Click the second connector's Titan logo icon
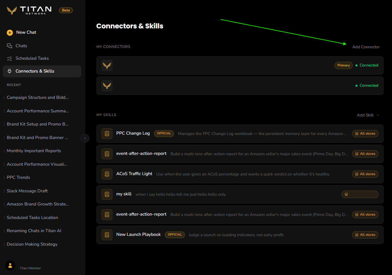The width and height of the screenshot is (392, 275). click(107, 86)
